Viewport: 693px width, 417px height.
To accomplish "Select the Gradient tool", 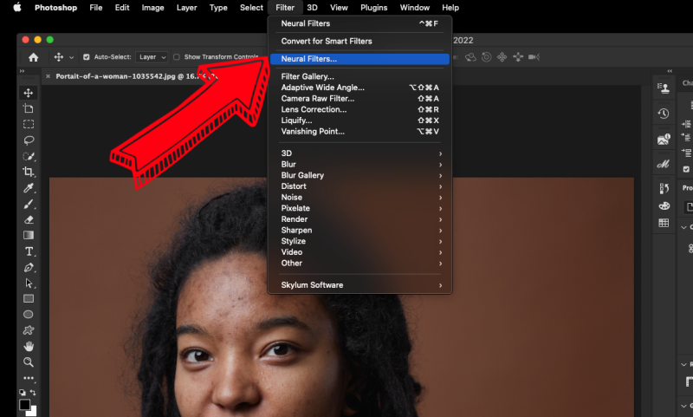I will 29,235.
